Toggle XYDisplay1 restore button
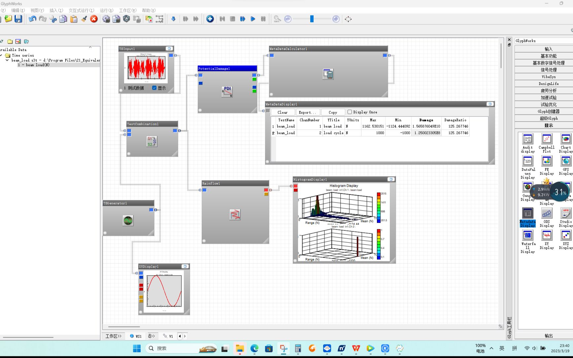573x358 pixels. 185,266
